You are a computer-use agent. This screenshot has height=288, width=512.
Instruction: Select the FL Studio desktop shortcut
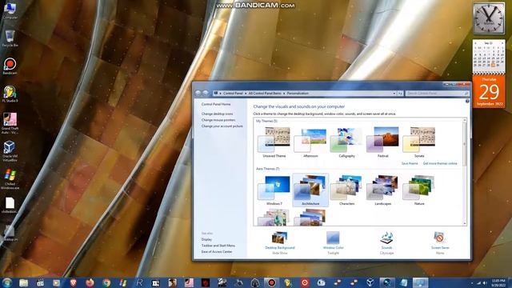10,94
